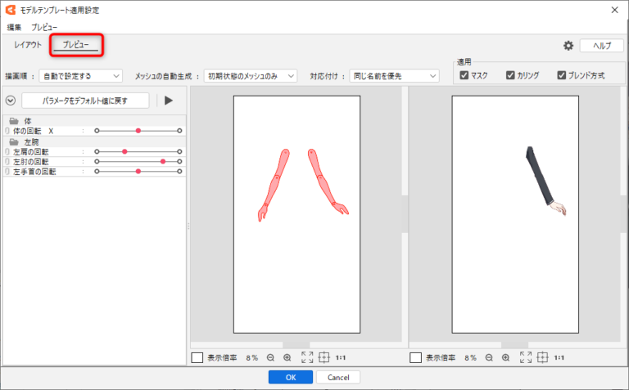Open the メッシュの自動生成 dropdown
This screenshot has height=390, width=629.
click(251, 76)
